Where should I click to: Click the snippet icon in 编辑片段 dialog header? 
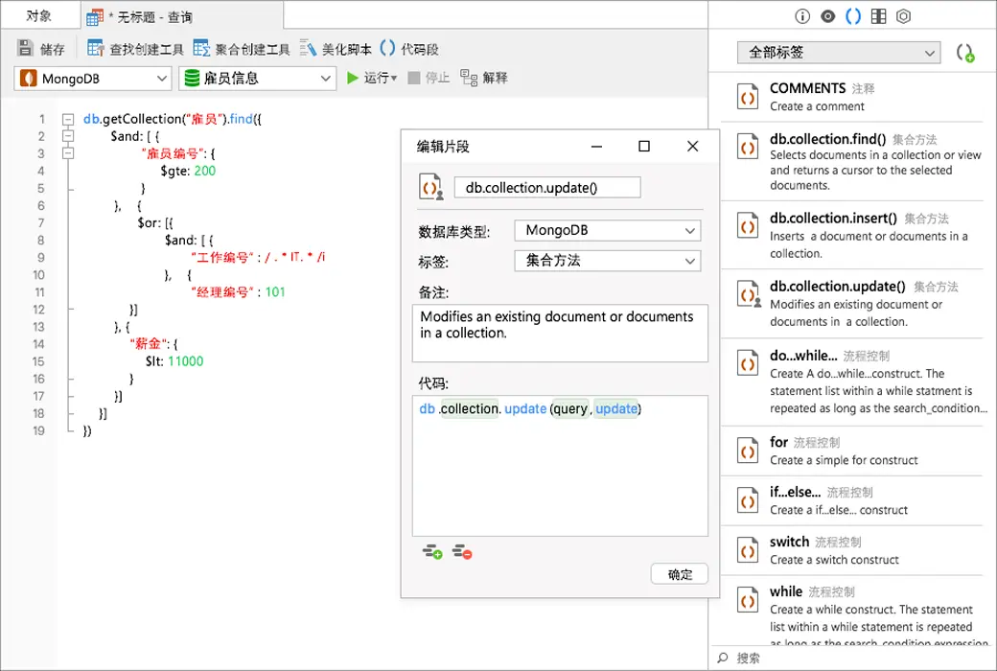tap(430, 187)
